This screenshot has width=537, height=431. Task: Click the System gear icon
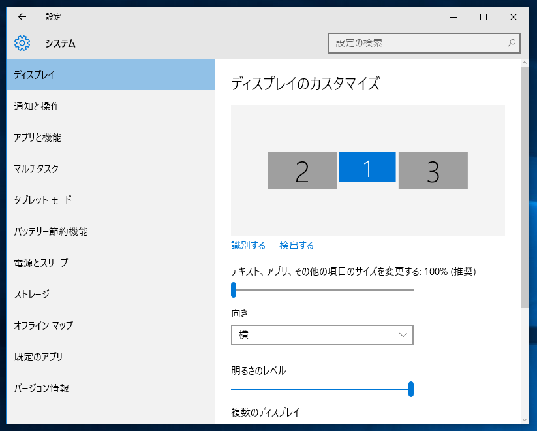pyautogui.click(x=22, y=43)
